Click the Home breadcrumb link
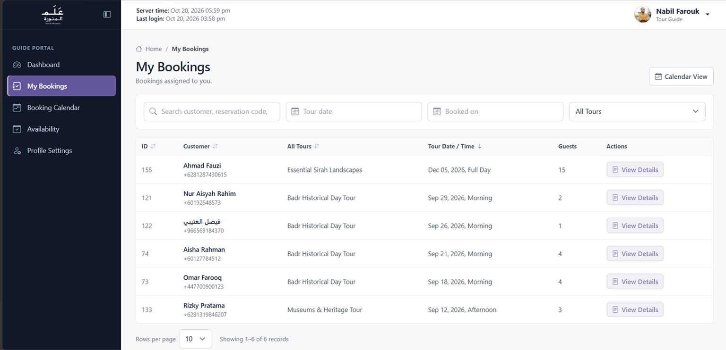 point(154,49)
